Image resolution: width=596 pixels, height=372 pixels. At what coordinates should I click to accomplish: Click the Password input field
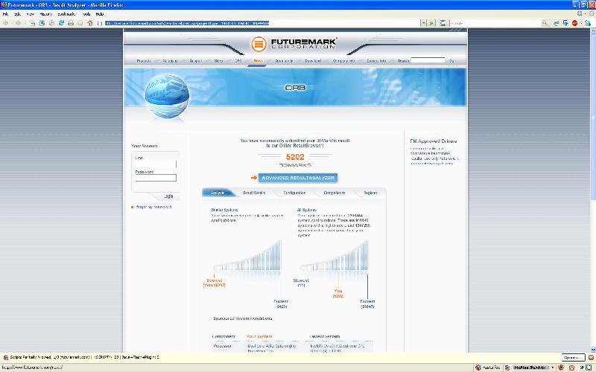click(x=156, y=178)
